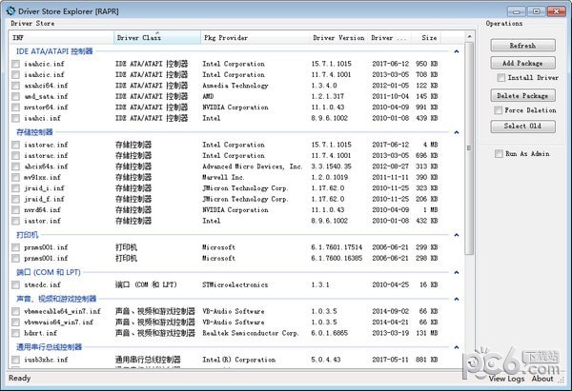Click the Ready status bar text
Viewport: 572px width, 391px height.
pyautogui.click(x=20, y=378)
